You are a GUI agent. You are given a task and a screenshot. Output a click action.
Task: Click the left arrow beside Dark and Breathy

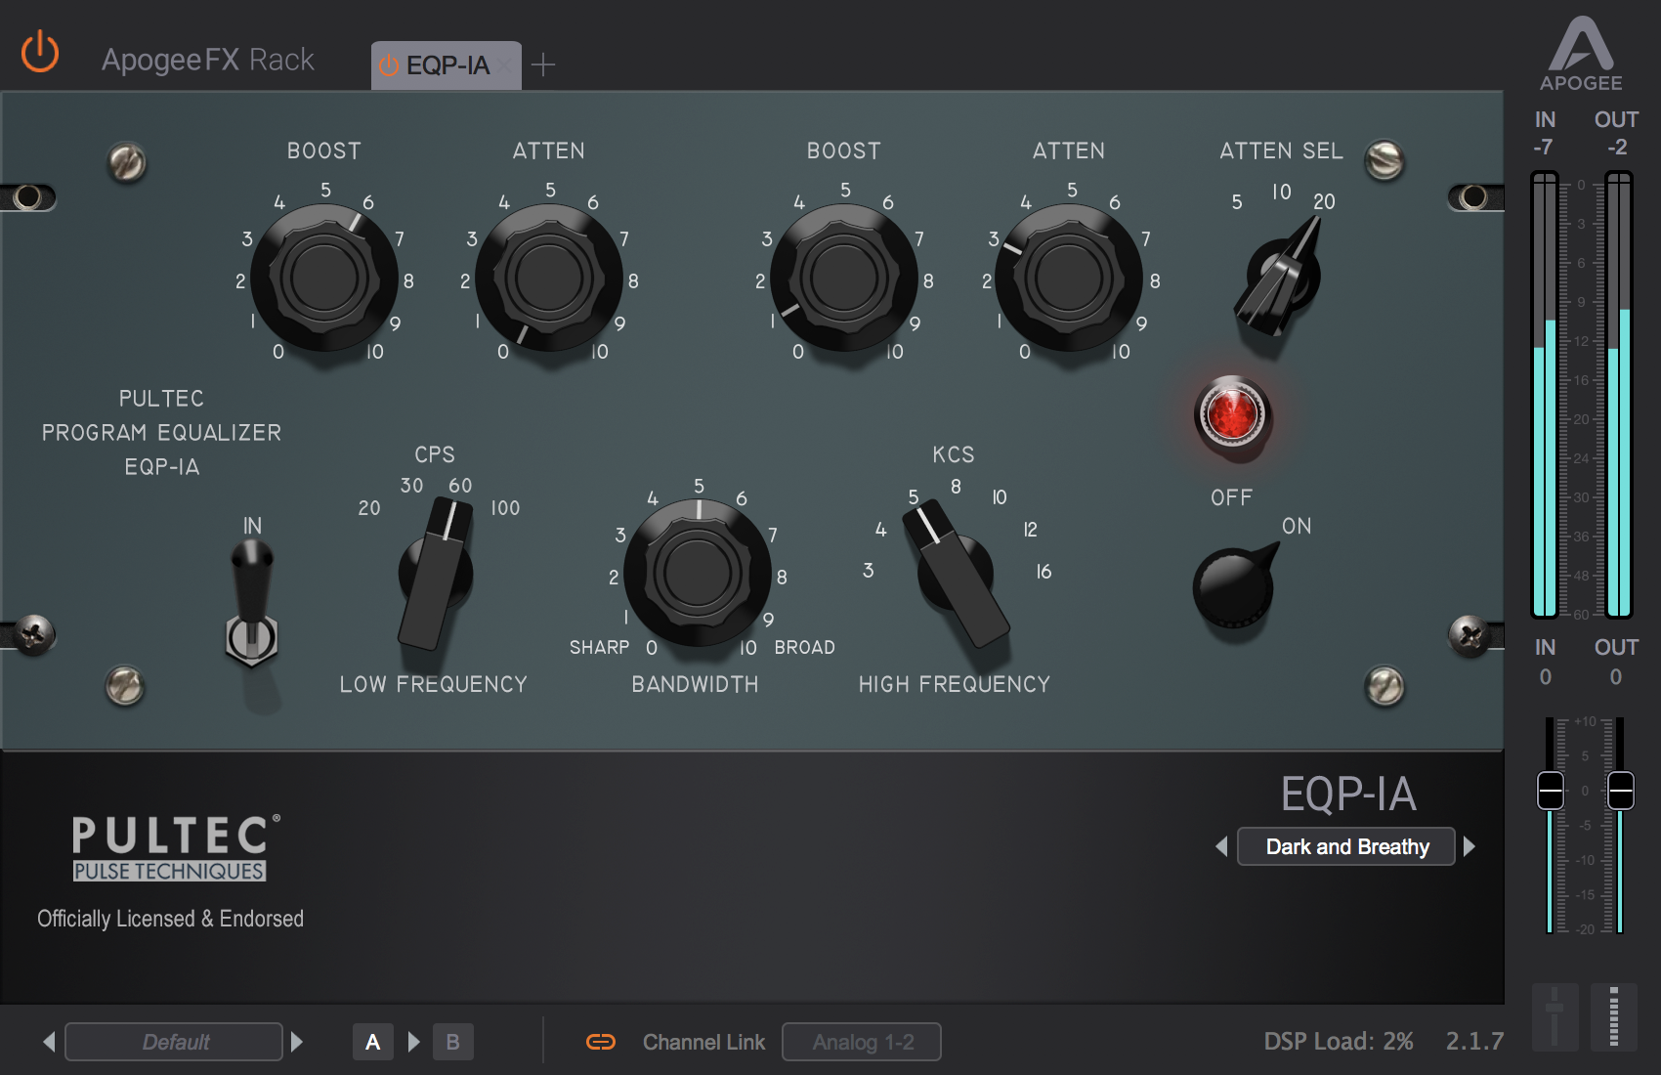click(x=1221, y=846)
